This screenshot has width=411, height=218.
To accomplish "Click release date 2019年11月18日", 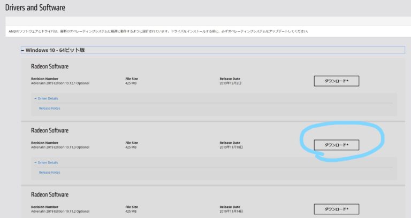I will coord(231,147).
